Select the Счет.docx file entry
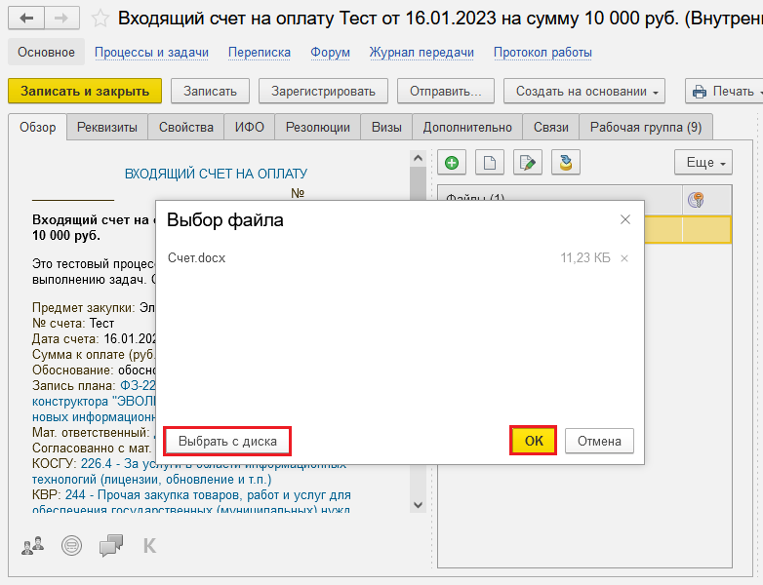The width and height of the screenshot is (763, 585). [x=197, y=258]
